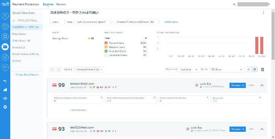275x139 pixels.
Task: Go to the next results page
Action: point(58,69)
